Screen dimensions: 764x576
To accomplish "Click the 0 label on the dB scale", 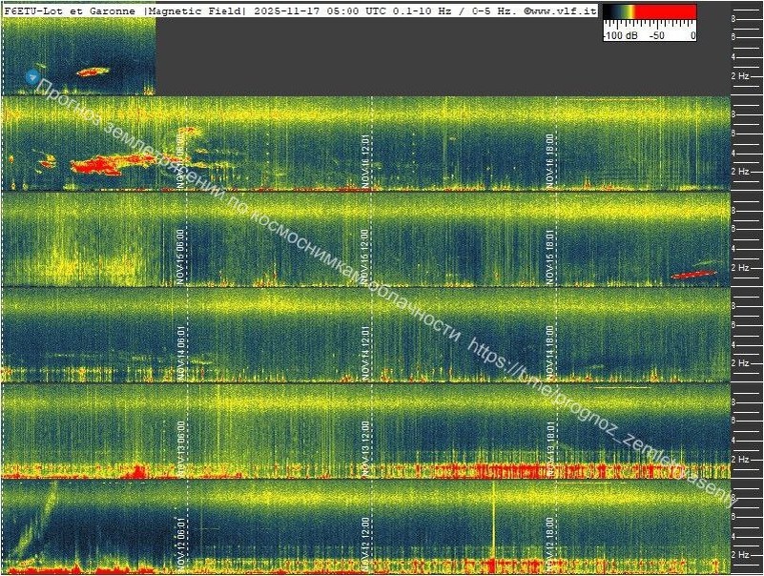I will pyautogui.click(x=692, y=35).
